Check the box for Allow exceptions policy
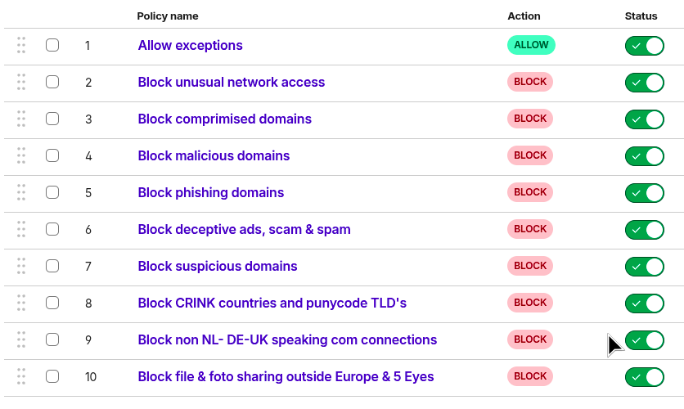The height and width of the screenshot is (409, 684). 52,45
